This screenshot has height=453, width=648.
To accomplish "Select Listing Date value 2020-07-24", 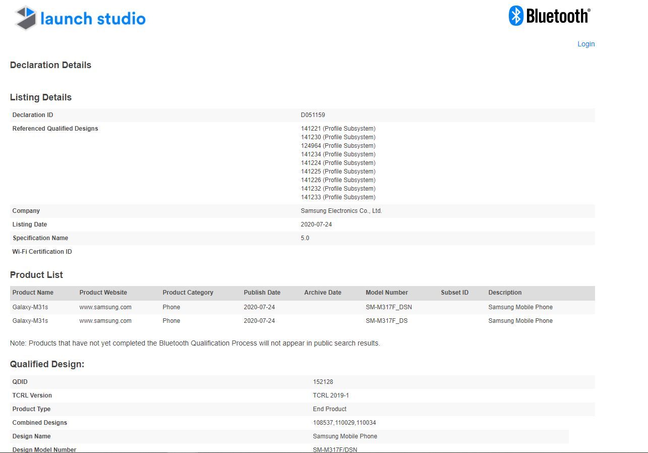I will point(316,224).
